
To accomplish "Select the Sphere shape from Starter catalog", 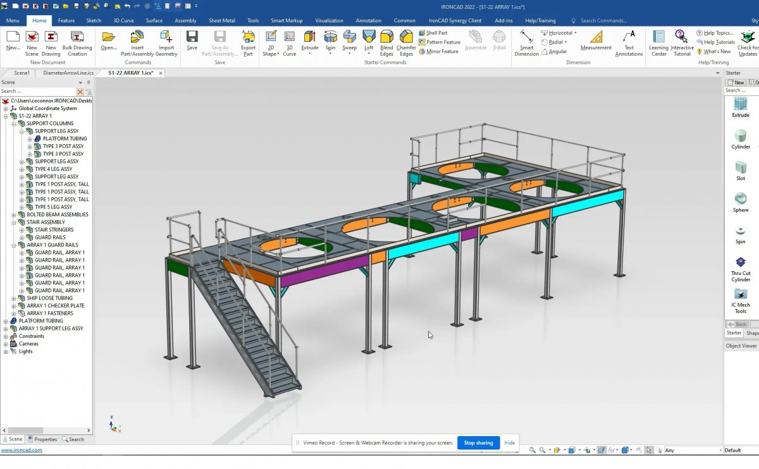I will [x=740, y=202].
